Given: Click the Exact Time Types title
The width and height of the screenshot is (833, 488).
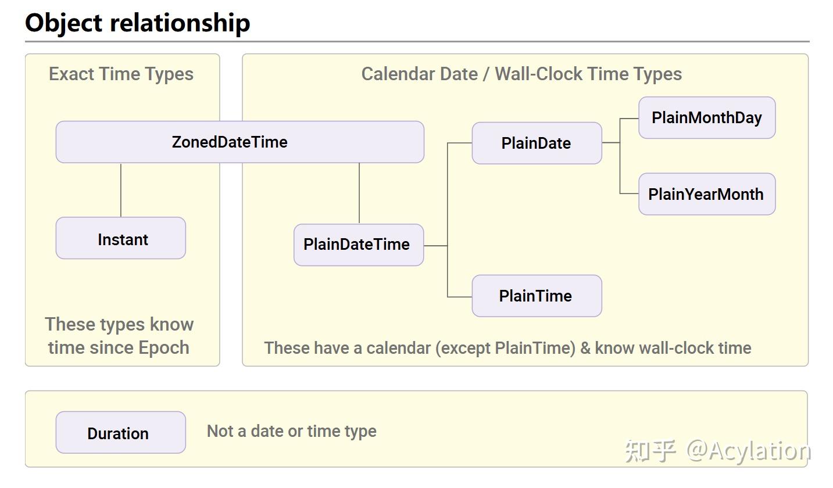Looking at the screenshot, I should 121,74.
